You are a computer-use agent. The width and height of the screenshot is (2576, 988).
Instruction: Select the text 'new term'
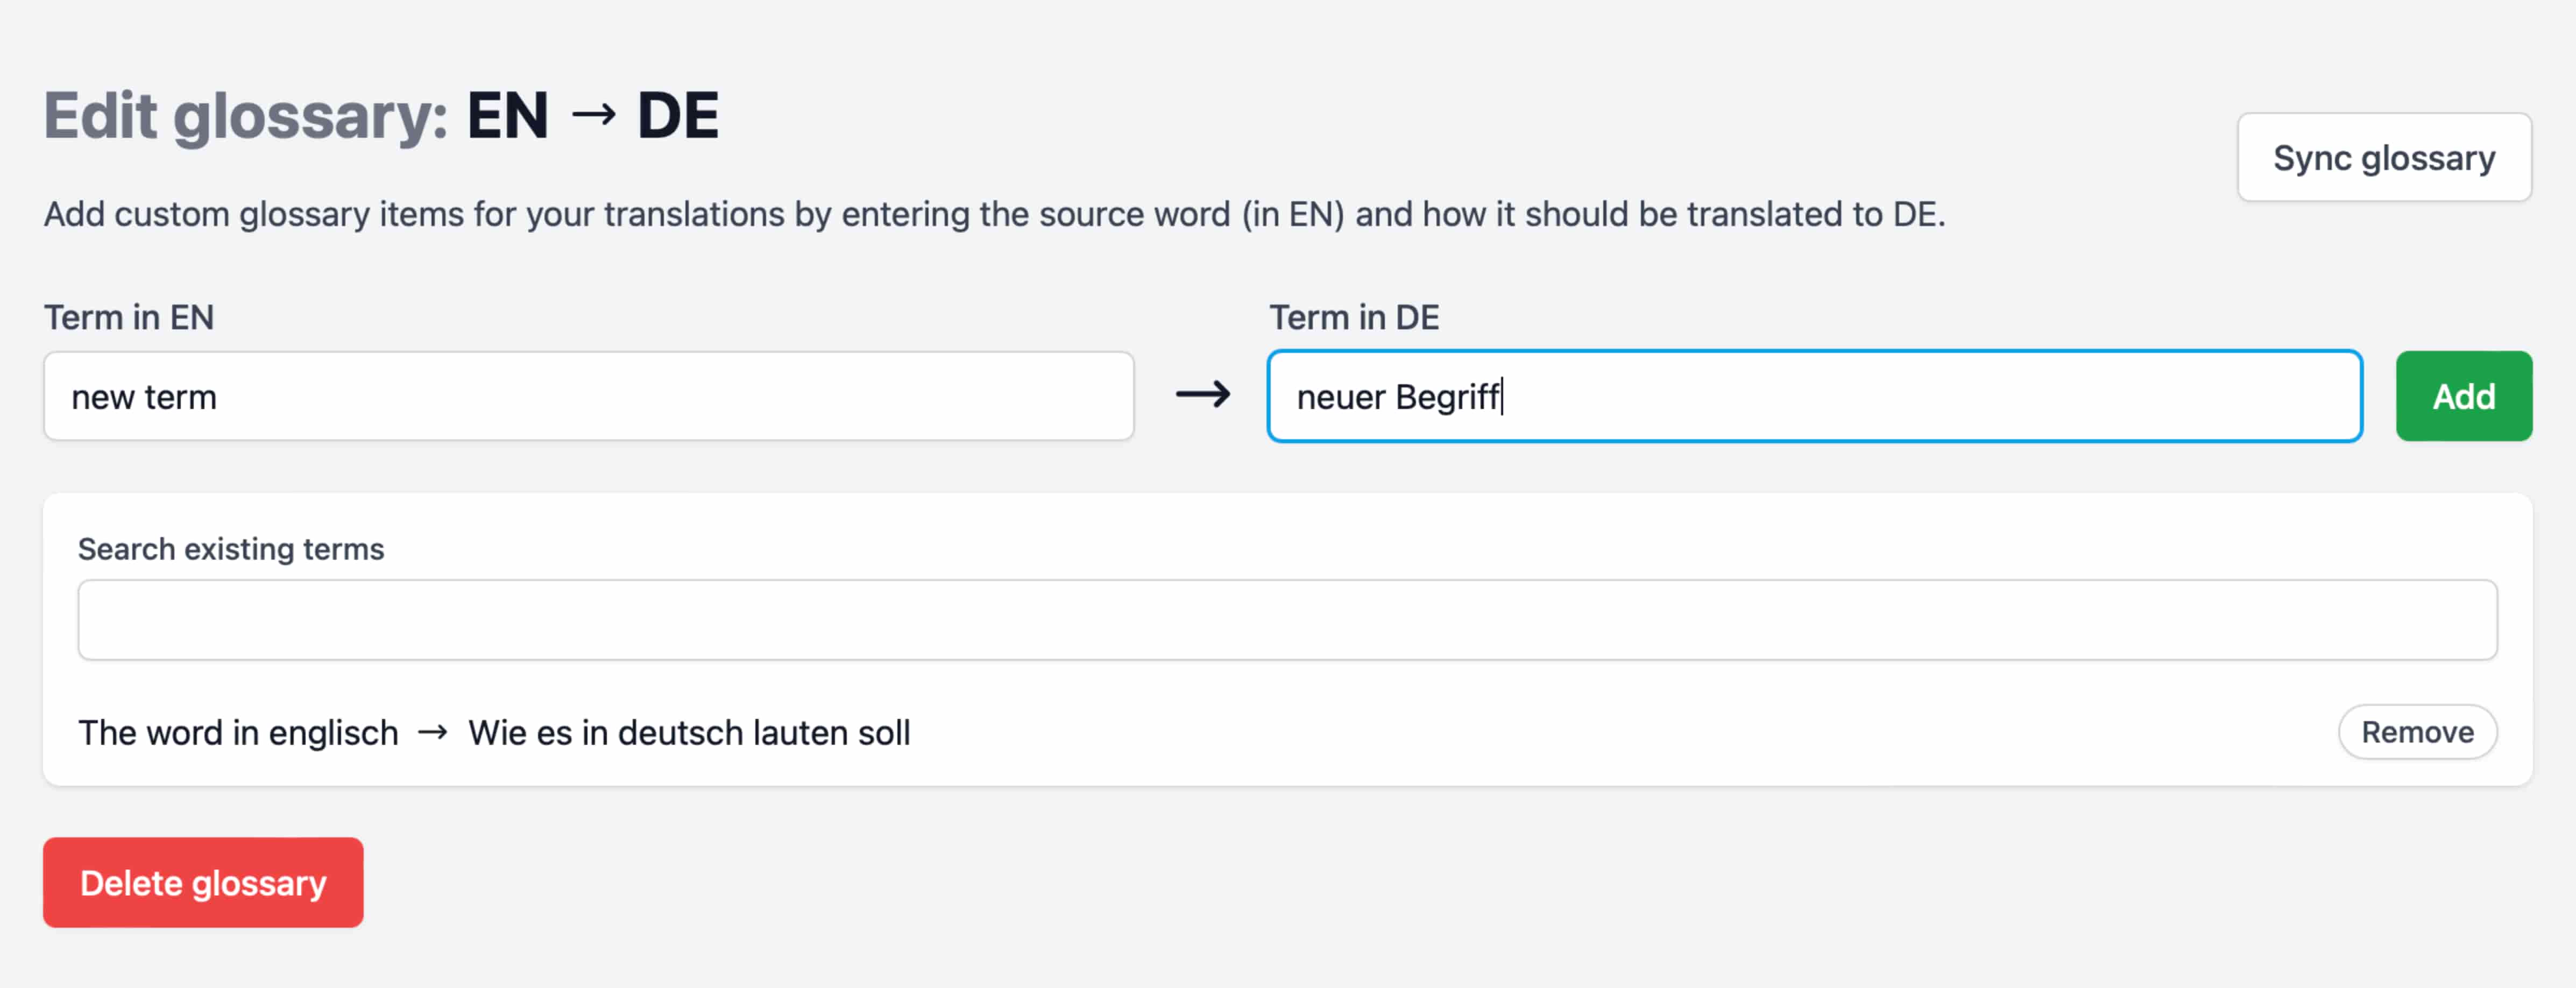click(145, 396)
